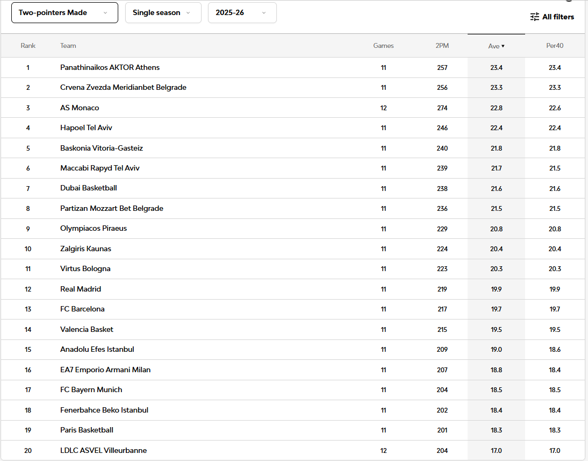The image size is (588, 461).
Task: Sort by the Games column header
Action: 383,46
